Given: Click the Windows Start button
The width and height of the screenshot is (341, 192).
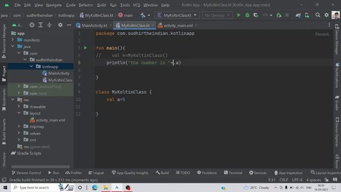Looking at the screenshot, I should [5, 187].
